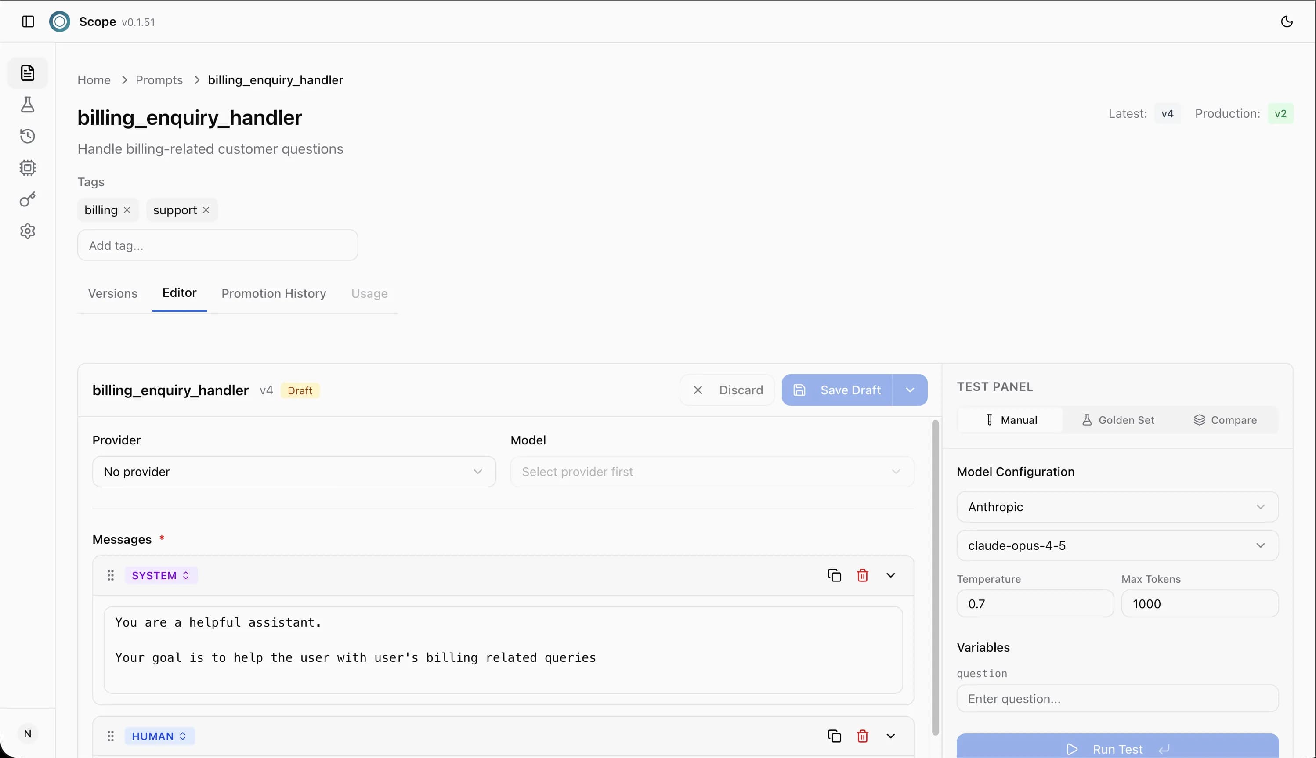Open the chip providers icon in sidebar
Screen dimensions: 1316x758
28,168
